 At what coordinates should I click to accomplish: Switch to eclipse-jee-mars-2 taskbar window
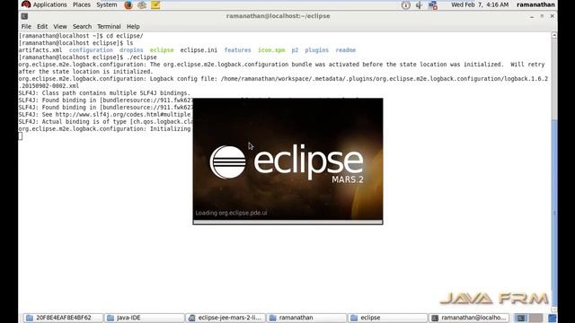[226, 318]
